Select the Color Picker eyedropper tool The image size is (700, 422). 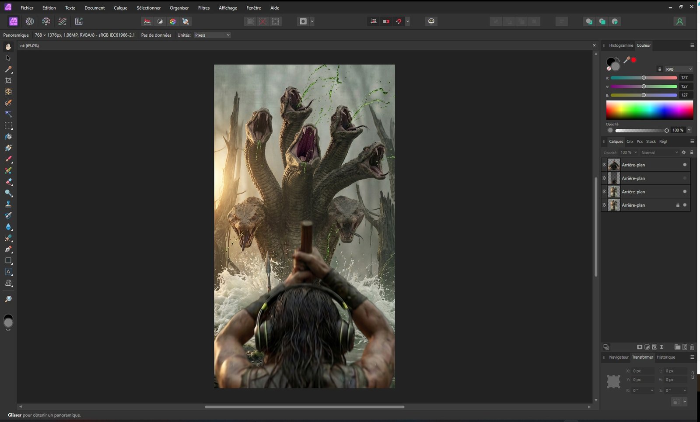click(8, 69)
